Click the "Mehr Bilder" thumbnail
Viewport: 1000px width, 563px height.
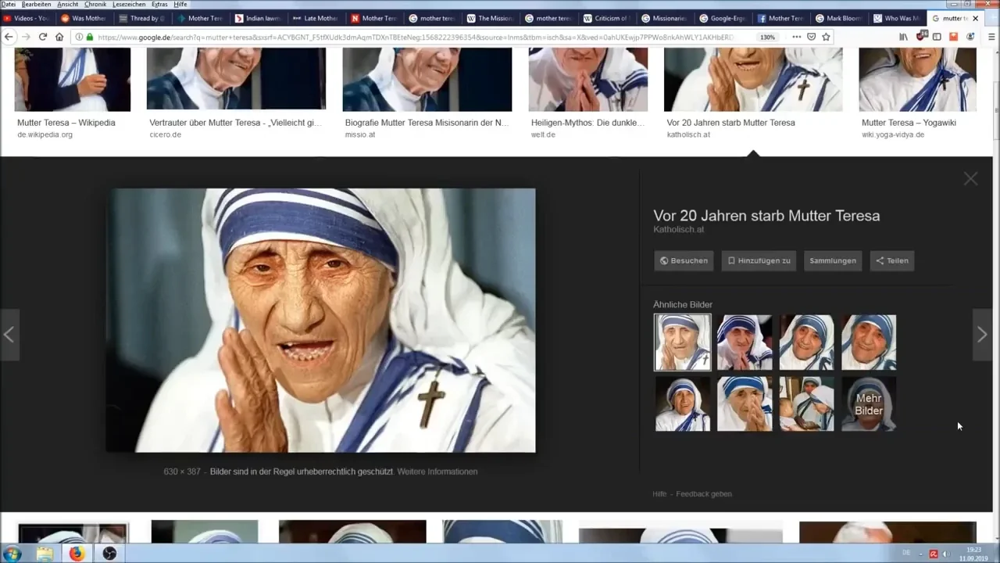[869, 404]
